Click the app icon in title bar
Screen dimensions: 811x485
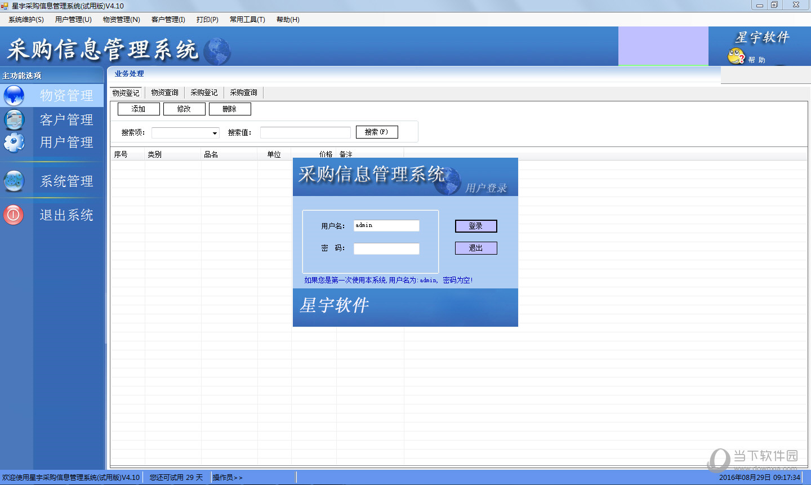5,6
